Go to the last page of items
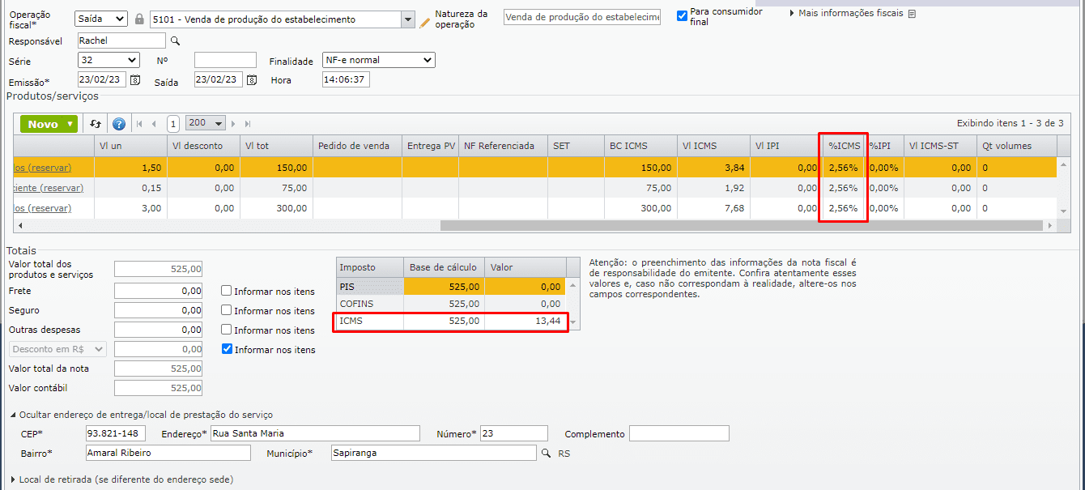The image size is (1085, 490). [248, 123]
